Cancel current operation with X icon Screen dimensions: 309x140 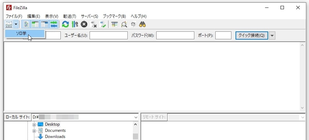click(84, 24)
